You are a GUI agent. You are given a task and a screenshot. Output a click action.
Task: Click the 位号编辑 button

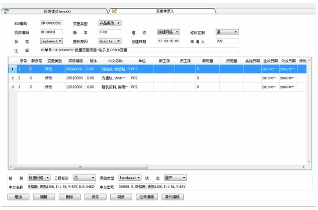146,197
